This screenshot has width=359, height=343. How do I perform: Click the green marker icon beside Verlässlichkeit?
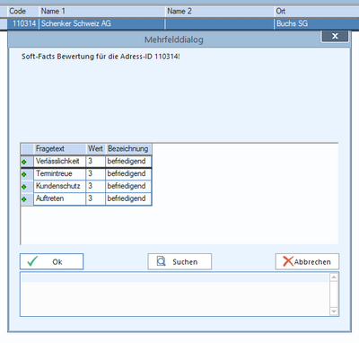pyautogui.click(x=24, y=162)
